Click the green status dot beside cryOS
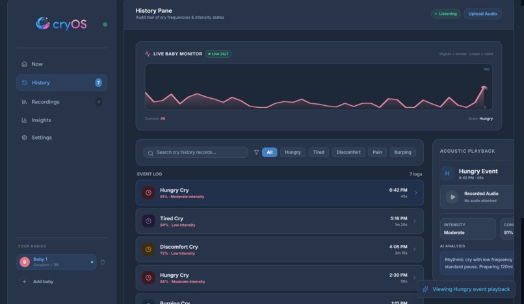The width and height of the screenshot is (524, 304). (105, 25)
